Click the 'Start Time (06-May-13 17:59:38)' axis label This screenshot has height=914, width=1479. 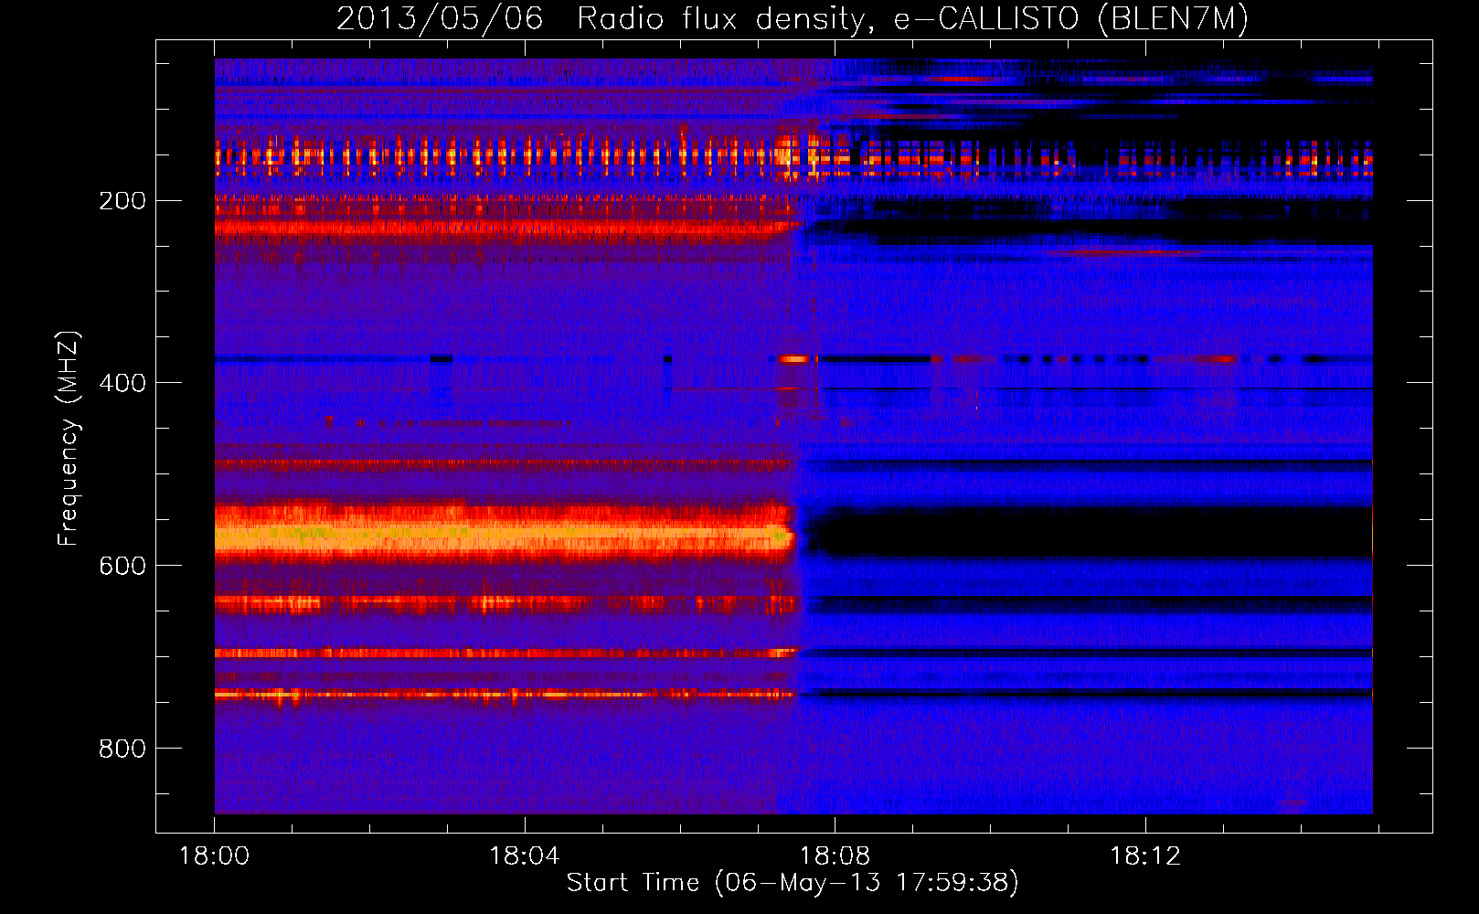(793, 883)
